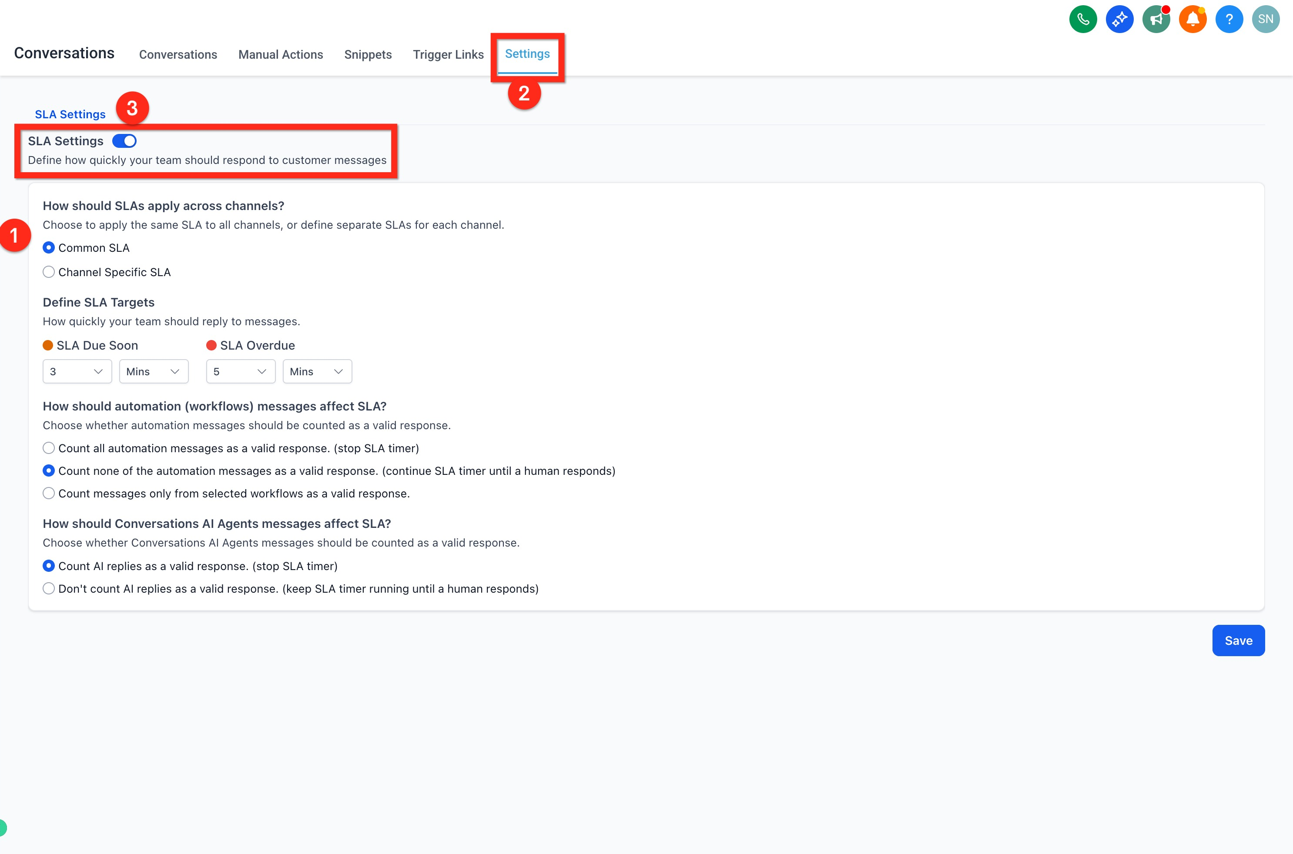Click 'How should automation (workflows) messages affect SLA?'

(x=214, y=406)
